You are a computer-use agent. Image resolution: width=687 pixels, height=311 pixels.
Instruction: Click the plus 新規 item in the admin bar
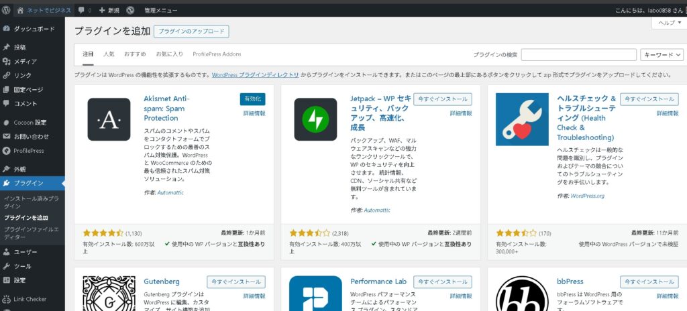tap(109, 10)
